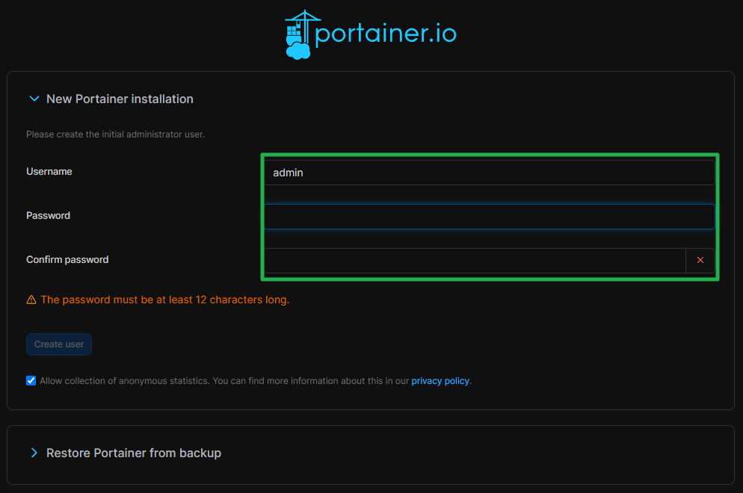Image resolution: width=743 pixels, height=493 pixels.
Task: Open the privacy policy link
Action: [440, 381]
